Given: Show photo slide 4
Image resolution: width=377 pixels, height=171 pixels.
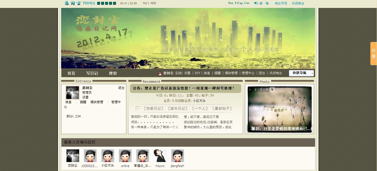Looking at the screenshot, I should (267, 90).
